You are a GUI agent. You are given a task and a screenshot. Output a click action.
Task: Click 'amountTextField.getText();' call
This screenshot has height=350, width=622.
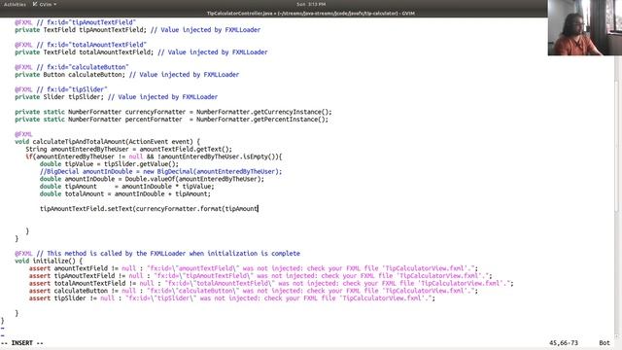186,149
